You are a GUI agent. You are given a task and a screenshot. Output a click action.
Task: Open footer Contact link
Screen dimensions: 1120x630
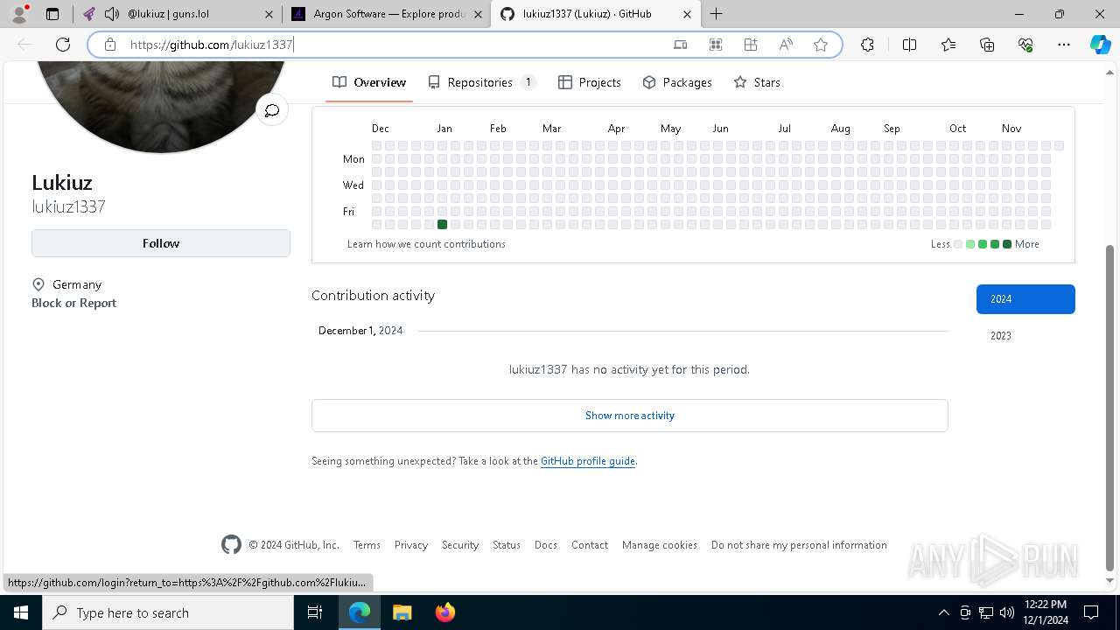coord(590,545)
